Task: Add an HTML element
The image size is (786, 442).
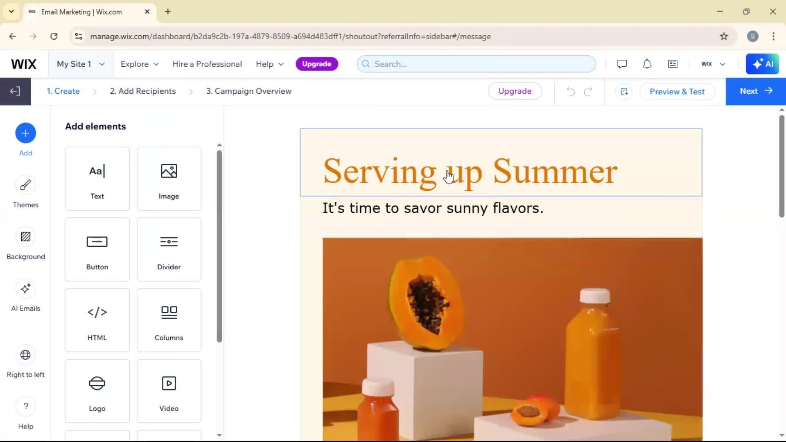Action: coord(97,320)
